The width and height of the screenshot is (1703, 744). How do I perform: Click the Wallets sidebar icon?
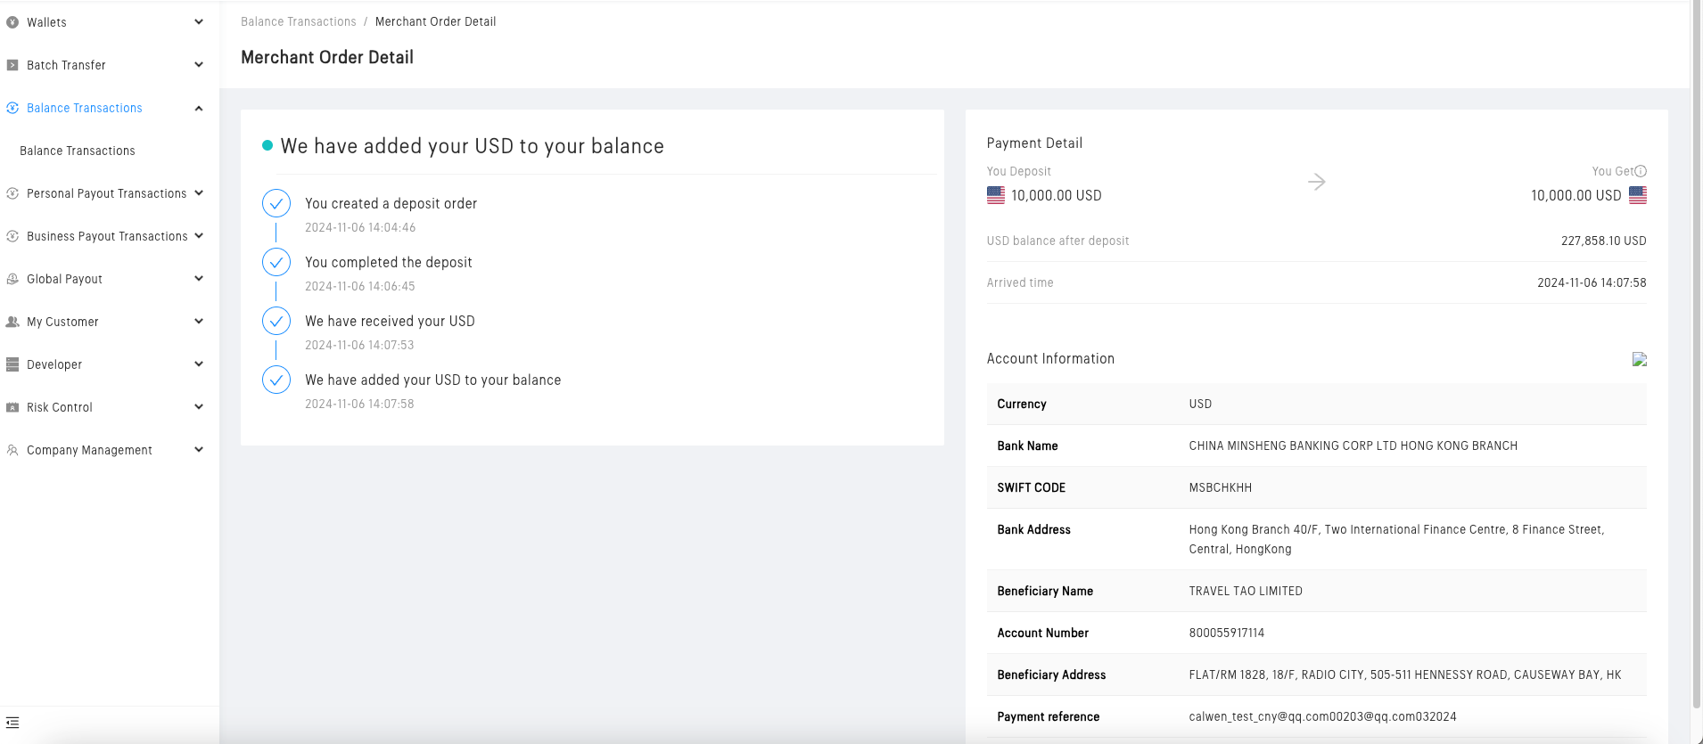click(12, 22)
